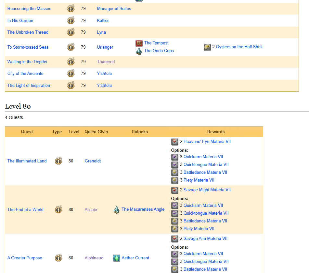
Task: Open The End of a World quest
Action: click(25, 209)
